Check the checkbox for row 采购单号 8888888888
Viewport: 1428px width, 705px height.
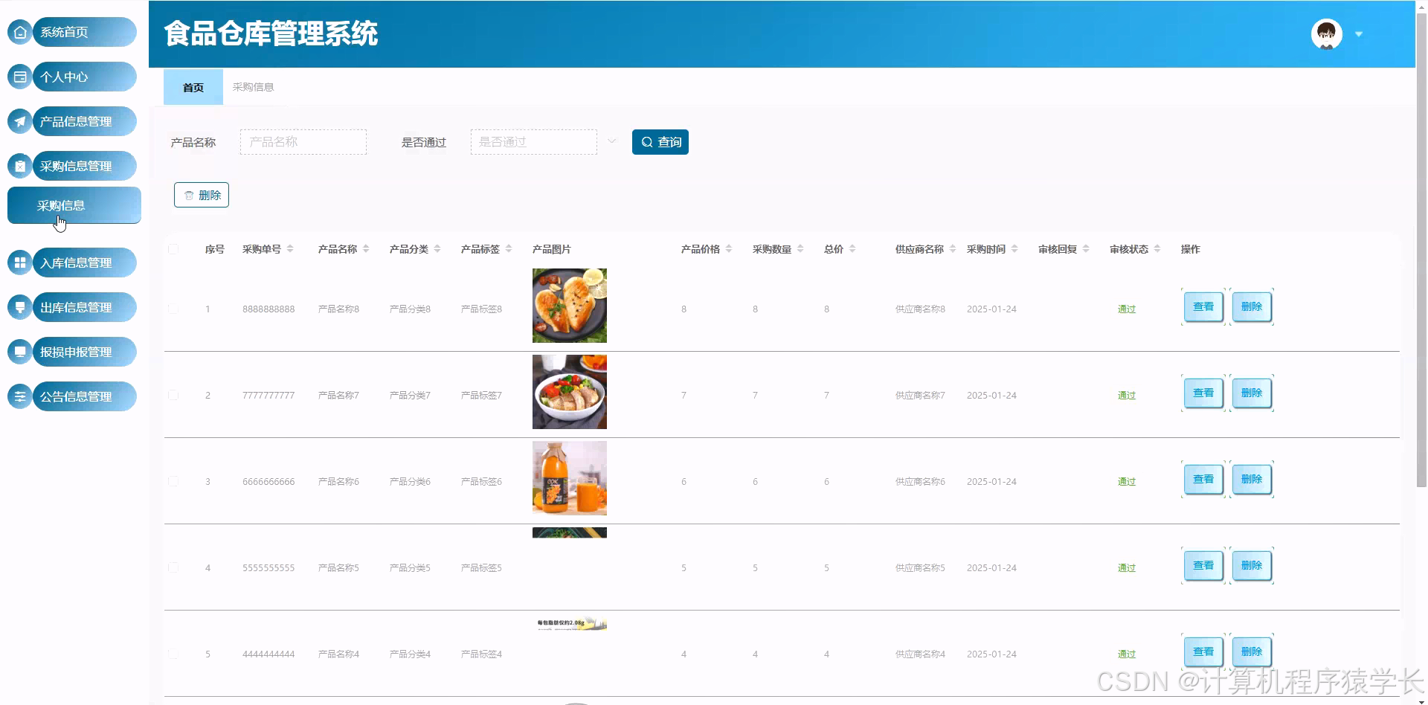click(x=173, y=309)
